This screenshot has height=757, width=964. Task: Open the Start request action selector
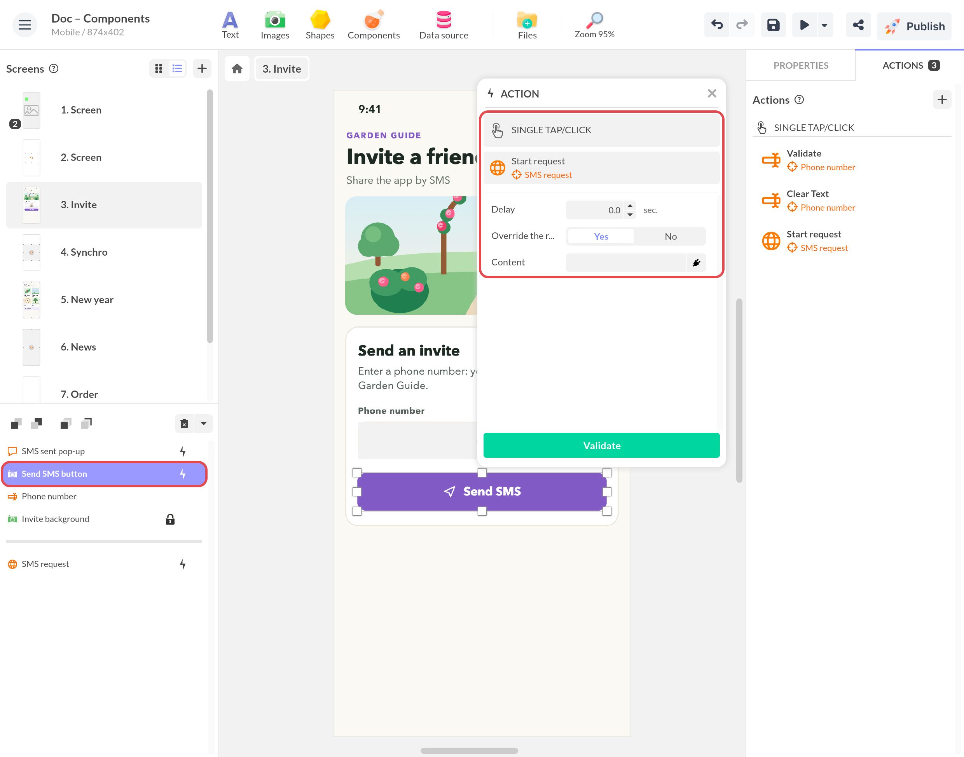click(x=601, y=168)
